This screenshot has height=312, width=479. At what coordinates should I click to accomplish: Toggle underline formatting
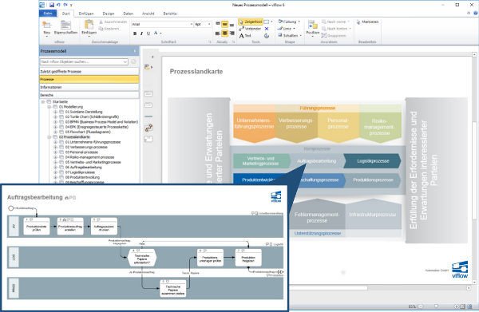click(148, 34)
